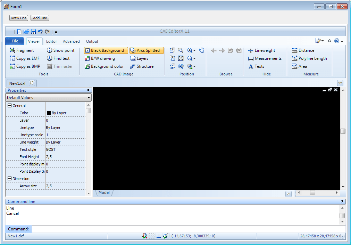351x245 pixels.
Task: Click the Open file folder icon
Action: pyautogui.click(x=26, y=32)
